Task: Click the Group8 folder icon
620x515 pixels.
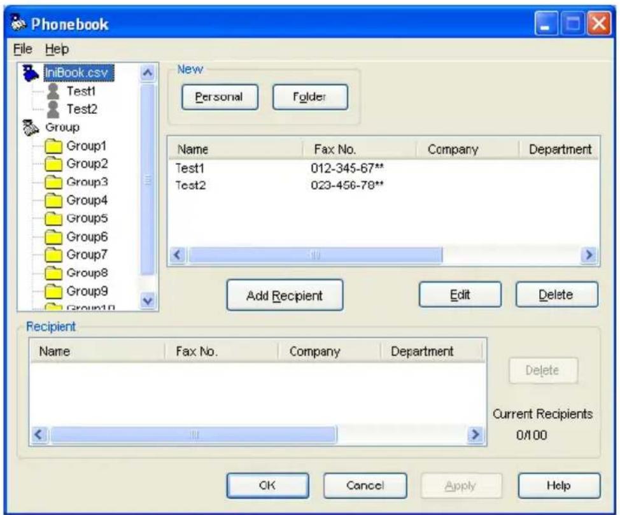Action: coord(53,273)
